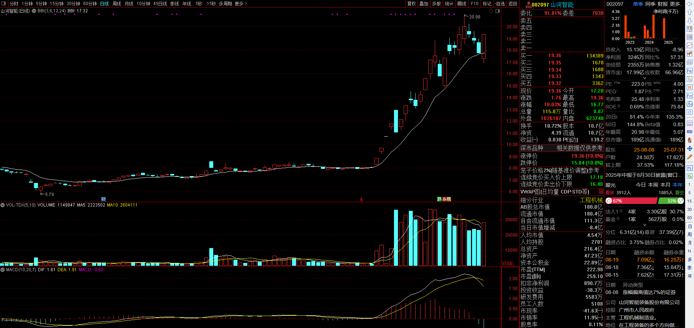The image size is (694, 328).
Task: Toggle the left panel icon at top-left
Action: [4, 4]
